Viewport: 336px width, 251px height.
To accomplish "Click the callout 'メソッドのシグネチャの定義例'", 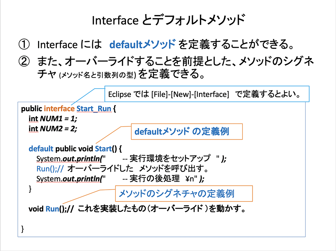I will [184, 193].
